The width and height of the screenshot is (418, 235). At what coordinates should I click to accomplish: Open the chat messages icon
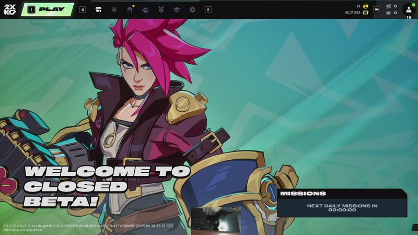click(x=388, y=13)
